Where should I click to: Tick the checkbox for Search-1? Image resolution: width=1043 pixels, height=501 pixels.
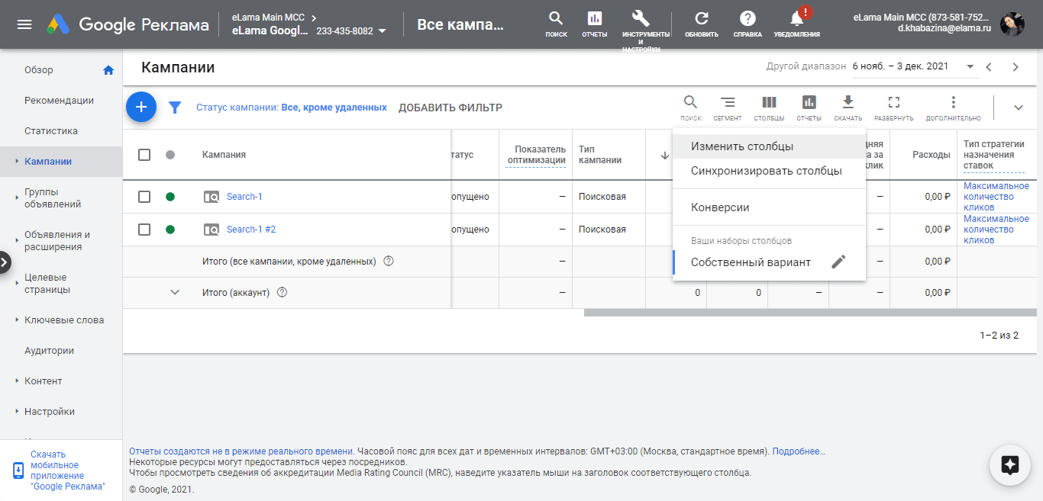pyautogui.click(x=144, y=197)
